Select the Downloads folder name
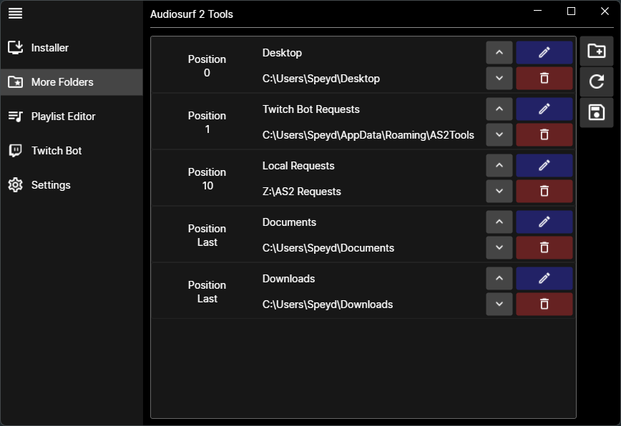 click(x=288, y=279)
